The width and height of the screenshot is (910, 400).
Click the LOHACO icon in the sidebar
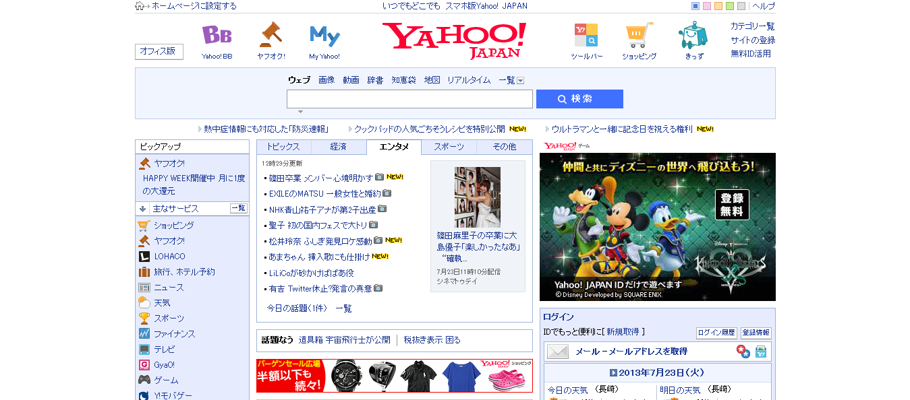[144, 257]
